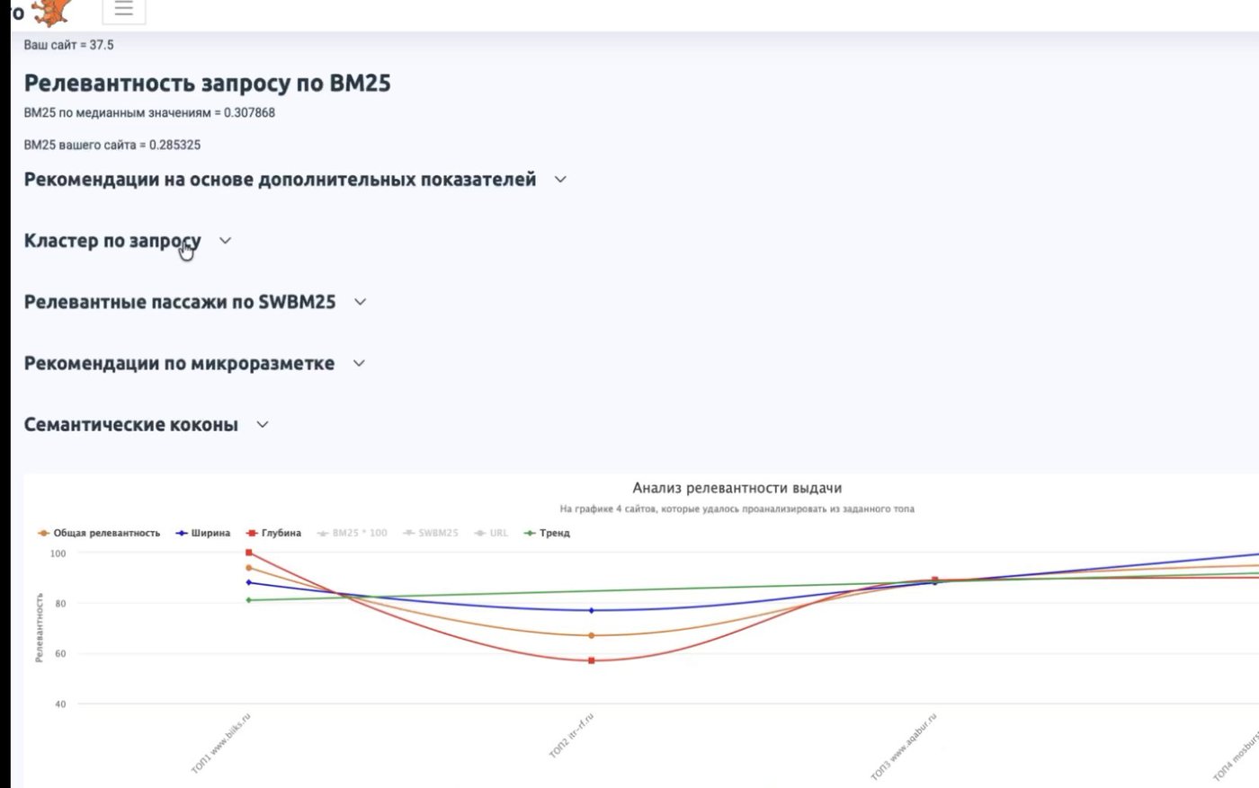The image size is (1259, 788).
Task: Click 'BM25 вашего сайта = 0.285325' text
Action: (x=112, y=145)
